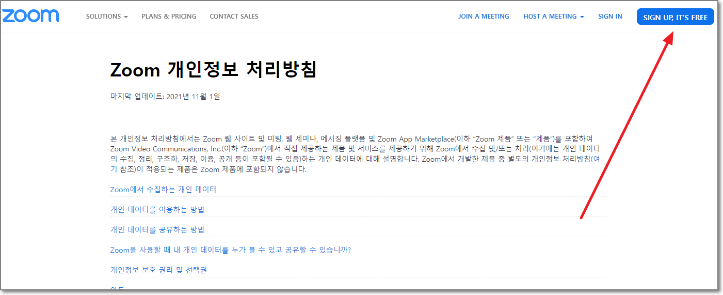This screenshot has width=723, height=295.
Task: Click the '여기' link in the paragraph
Action: click(597, 159)
